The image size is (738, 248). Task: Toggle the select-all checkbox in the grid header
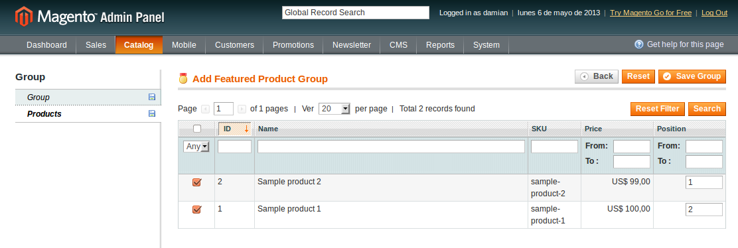(197, 129)
